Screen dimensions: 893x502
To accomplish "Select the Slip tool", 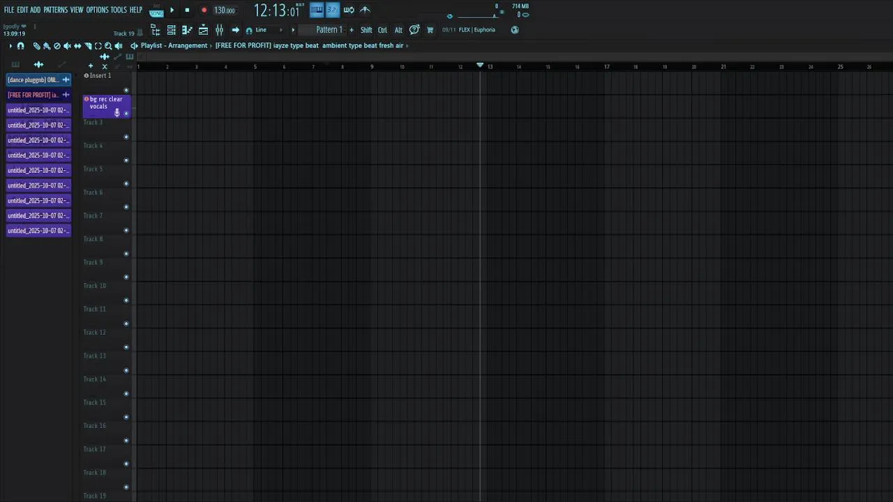I will [x=77, y=46].
